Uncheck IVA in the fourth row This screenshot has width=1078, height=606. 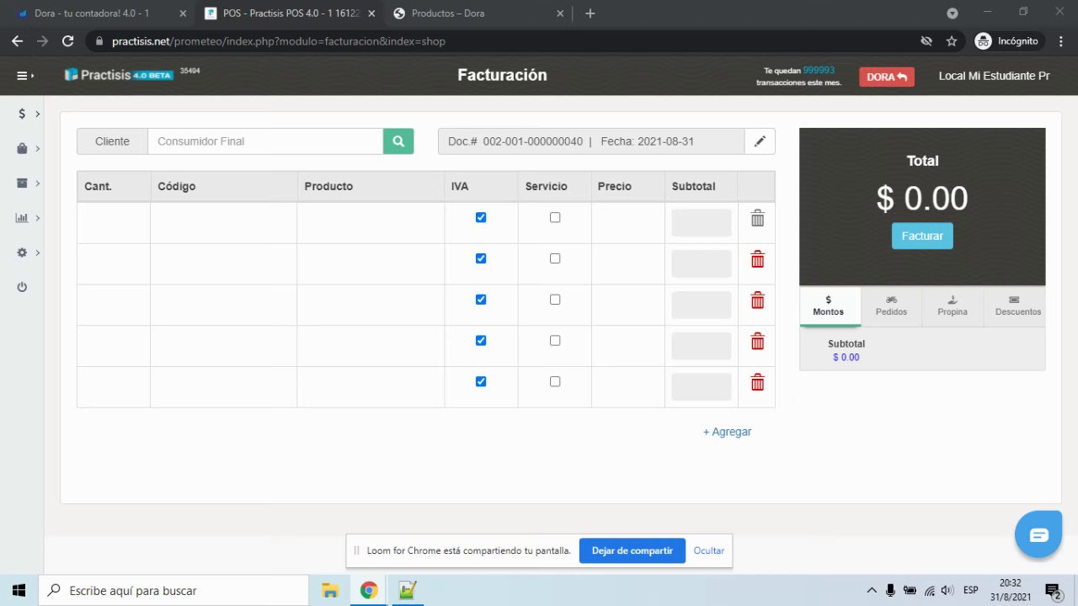tap(481, 341)
